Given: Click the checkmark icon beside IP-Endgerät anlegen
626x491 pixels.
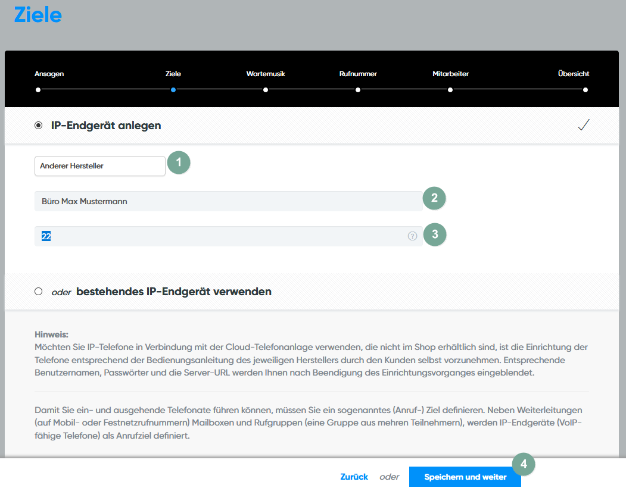Looking at the screenshot, I should [583, 126].
